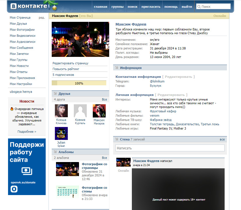Click все in Стена header
241x210 pixels.
pyautogui.click(x=222, y=139)
